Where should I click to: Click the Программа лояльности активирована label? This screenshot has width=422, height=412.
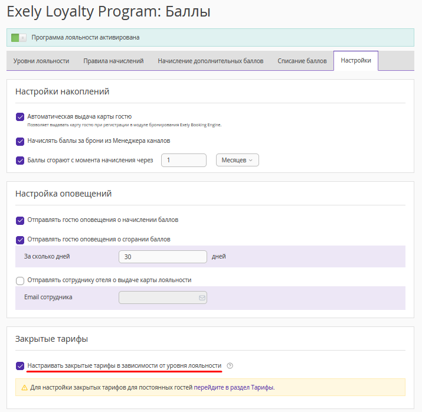coord(86,37)
